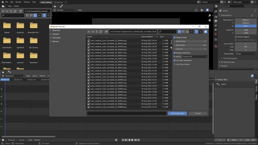This screenshot has width=258, height=145.
Task: Go forward in the File View dialog
Action: pyautogui.click(x=93, y=31)
